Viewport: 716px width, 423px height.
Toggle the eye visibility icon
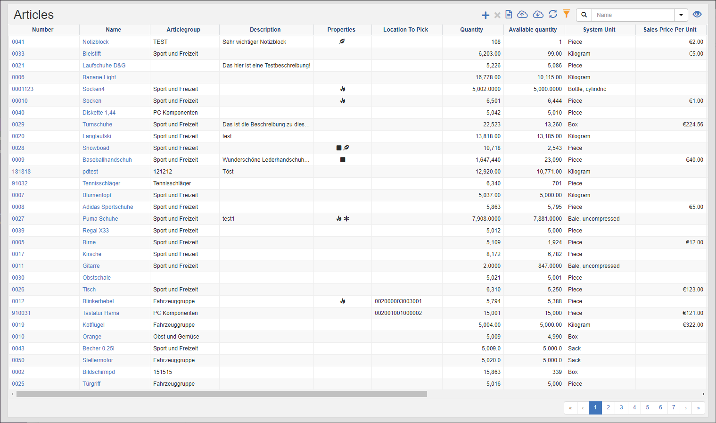pyautogui.click(x=697, y=15)
